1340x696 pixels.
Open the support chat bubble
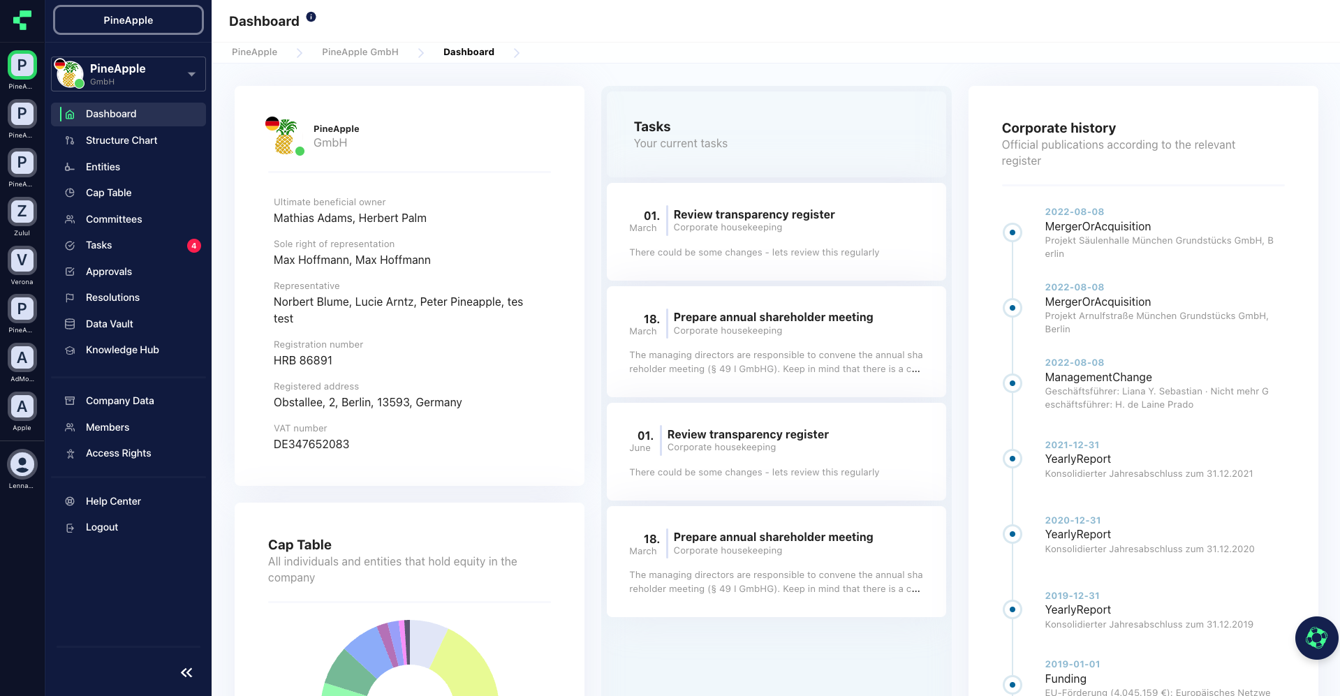pyautogui.click(x=1316, y=637)
